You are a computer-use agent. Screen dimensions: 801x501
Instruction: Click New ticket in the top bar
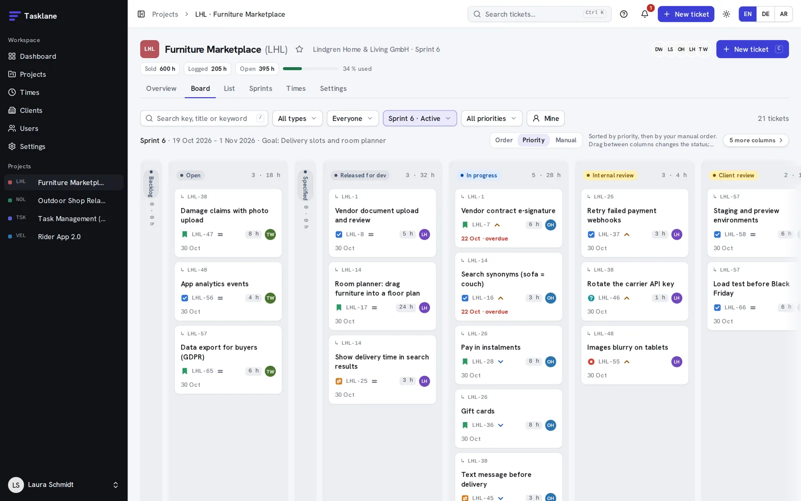pos(686,14)
